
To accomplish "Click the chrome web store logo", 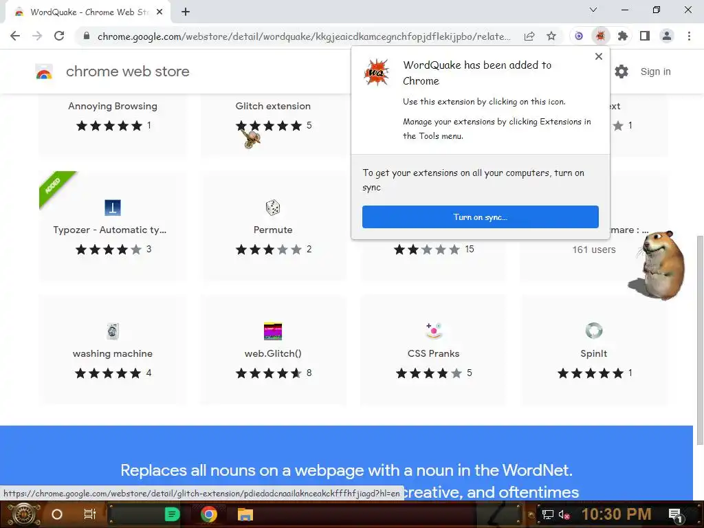I will (44, 71).
